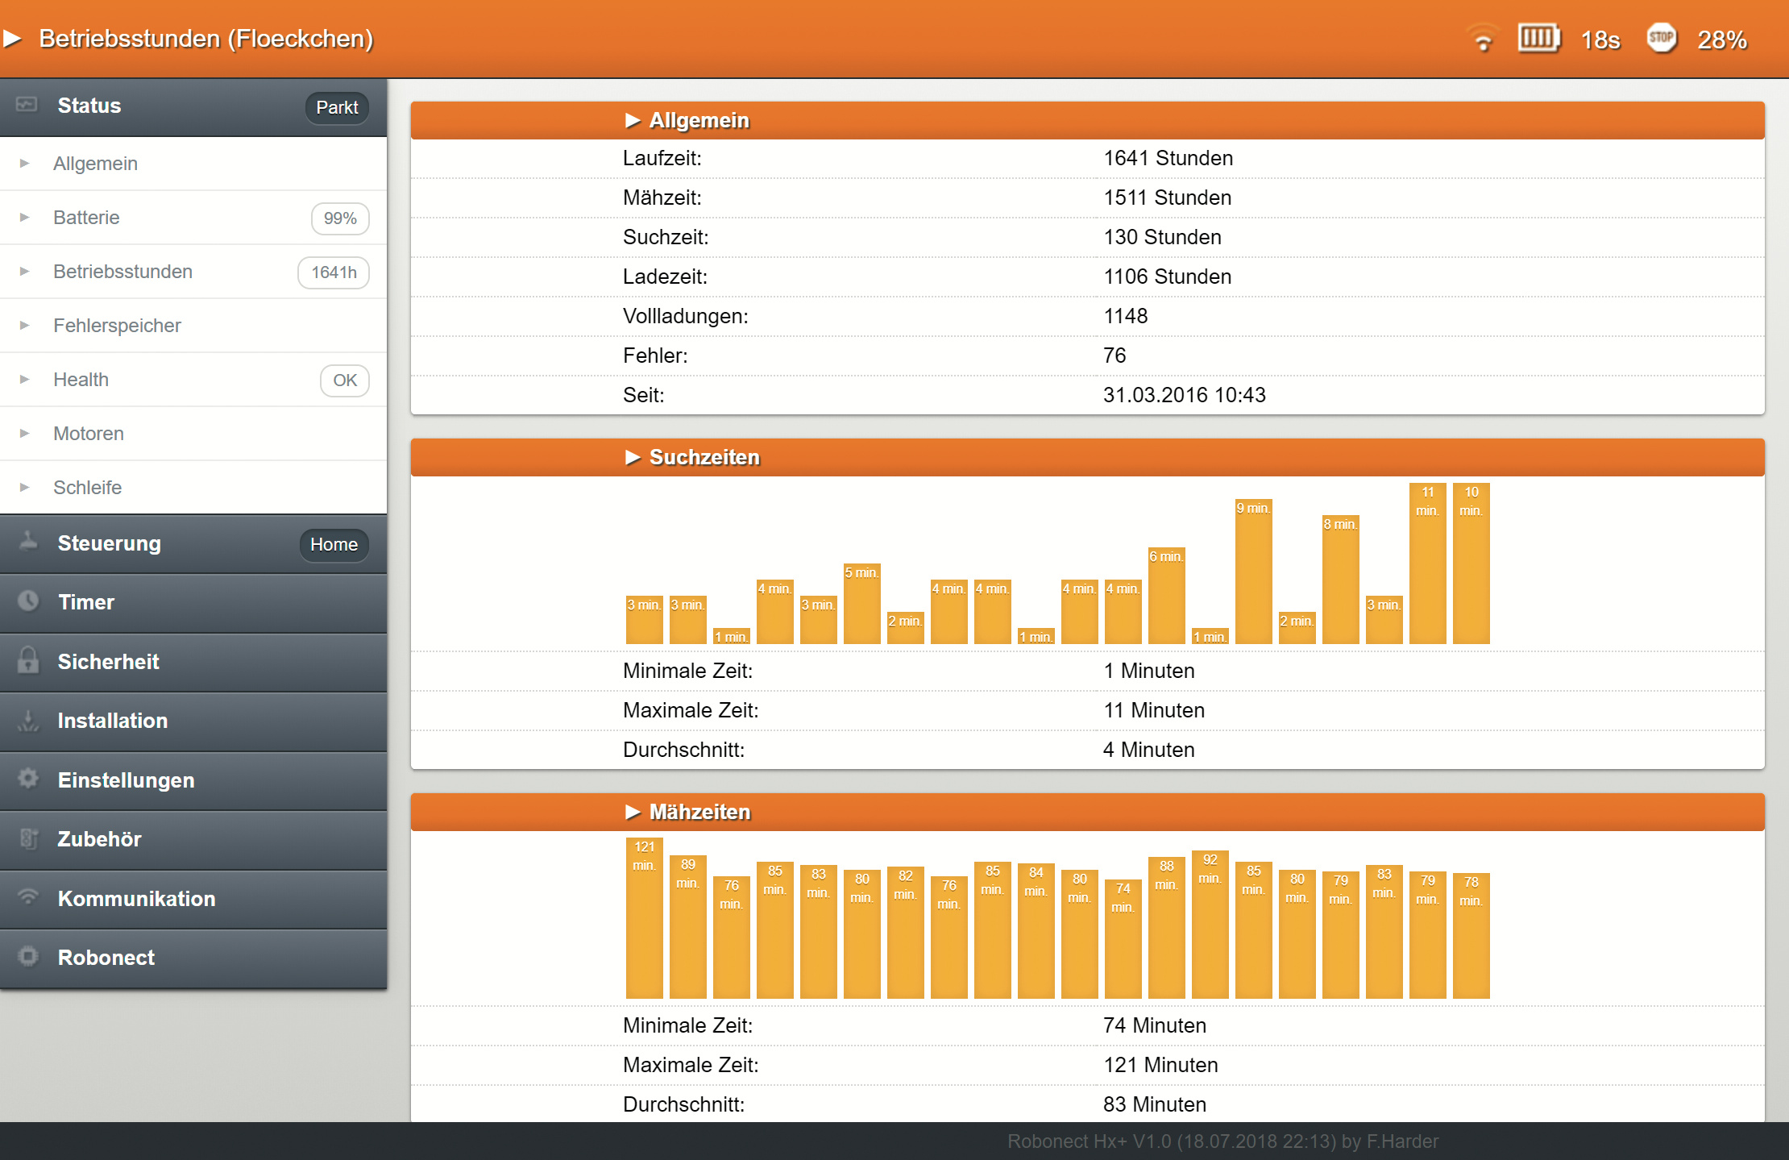Click the wireless icon beside Kommunikation
This screenshot has width=1789, height=1160.
point(28,897)
